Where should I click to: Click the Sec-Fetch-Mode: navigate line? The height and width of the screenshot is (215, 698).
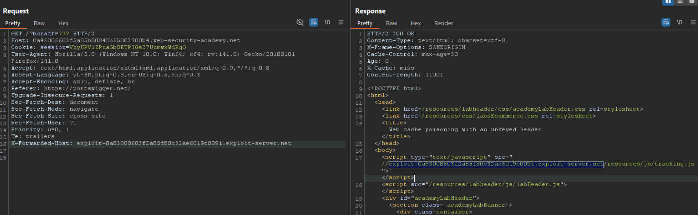[x=55, y=109]
